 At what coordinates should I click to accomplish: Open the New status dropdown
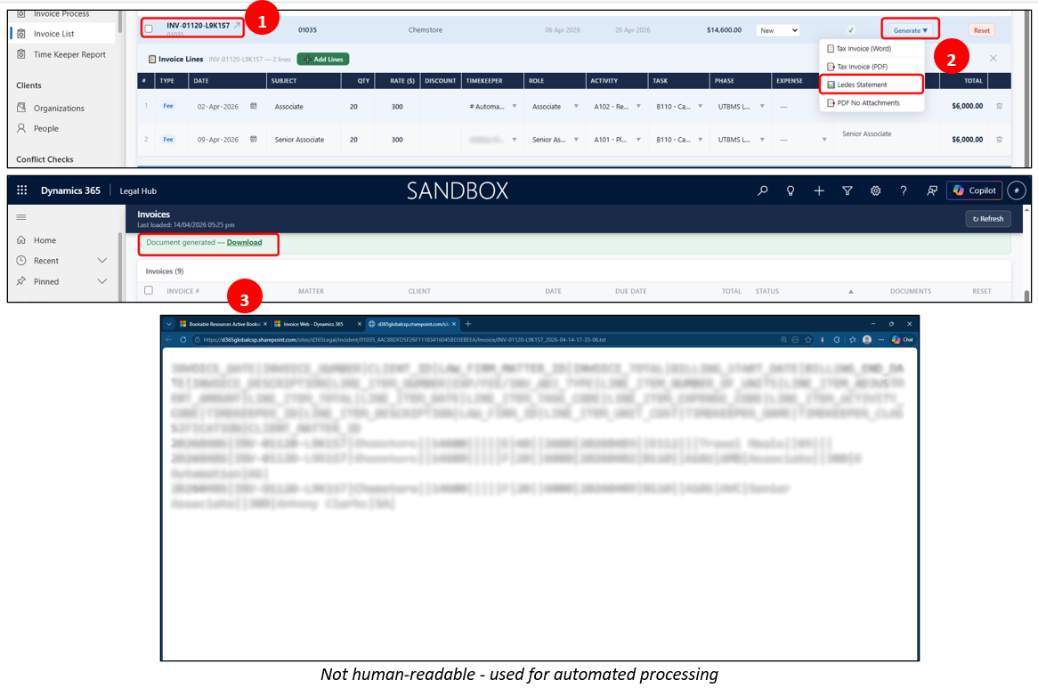pos(778,30)
